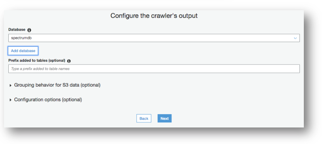The image size is (322, 144).
Task: Click the Prefix added to tables label
Action: [37, 61]
